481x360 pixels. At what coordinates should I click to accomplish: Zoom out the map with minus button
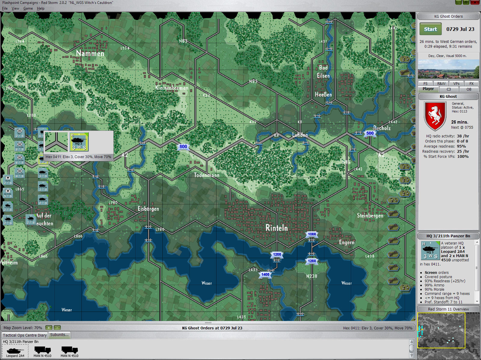pos(57,328)
